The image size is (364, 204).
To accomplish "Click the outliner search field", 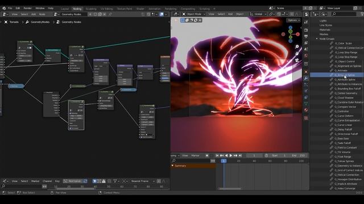I will click(344, 14).
